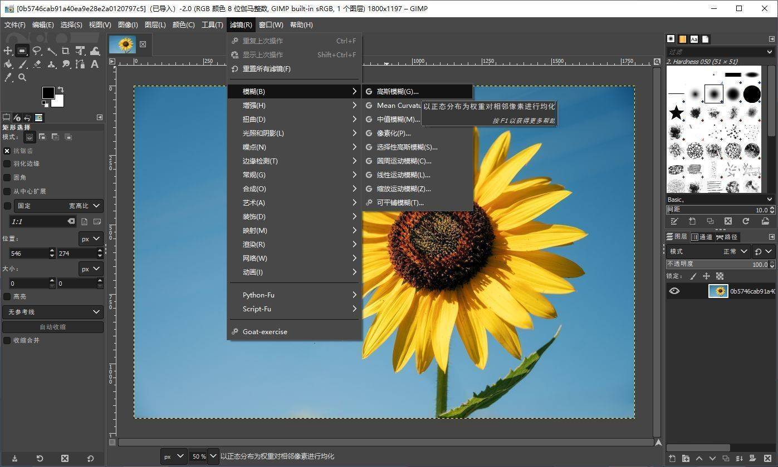This screenshot has width=778, height=467.
Task: Choose 高斯模糊(G)... from the blur submenu
Action: [417, 91]
